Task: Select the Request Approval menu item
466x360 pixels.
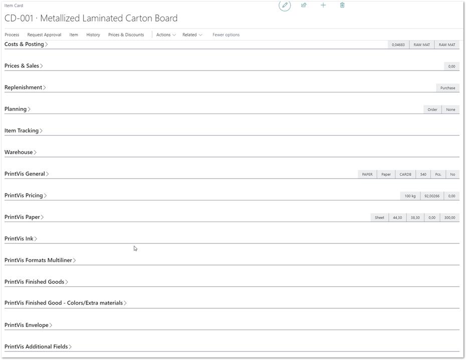Action: (44, 35)
